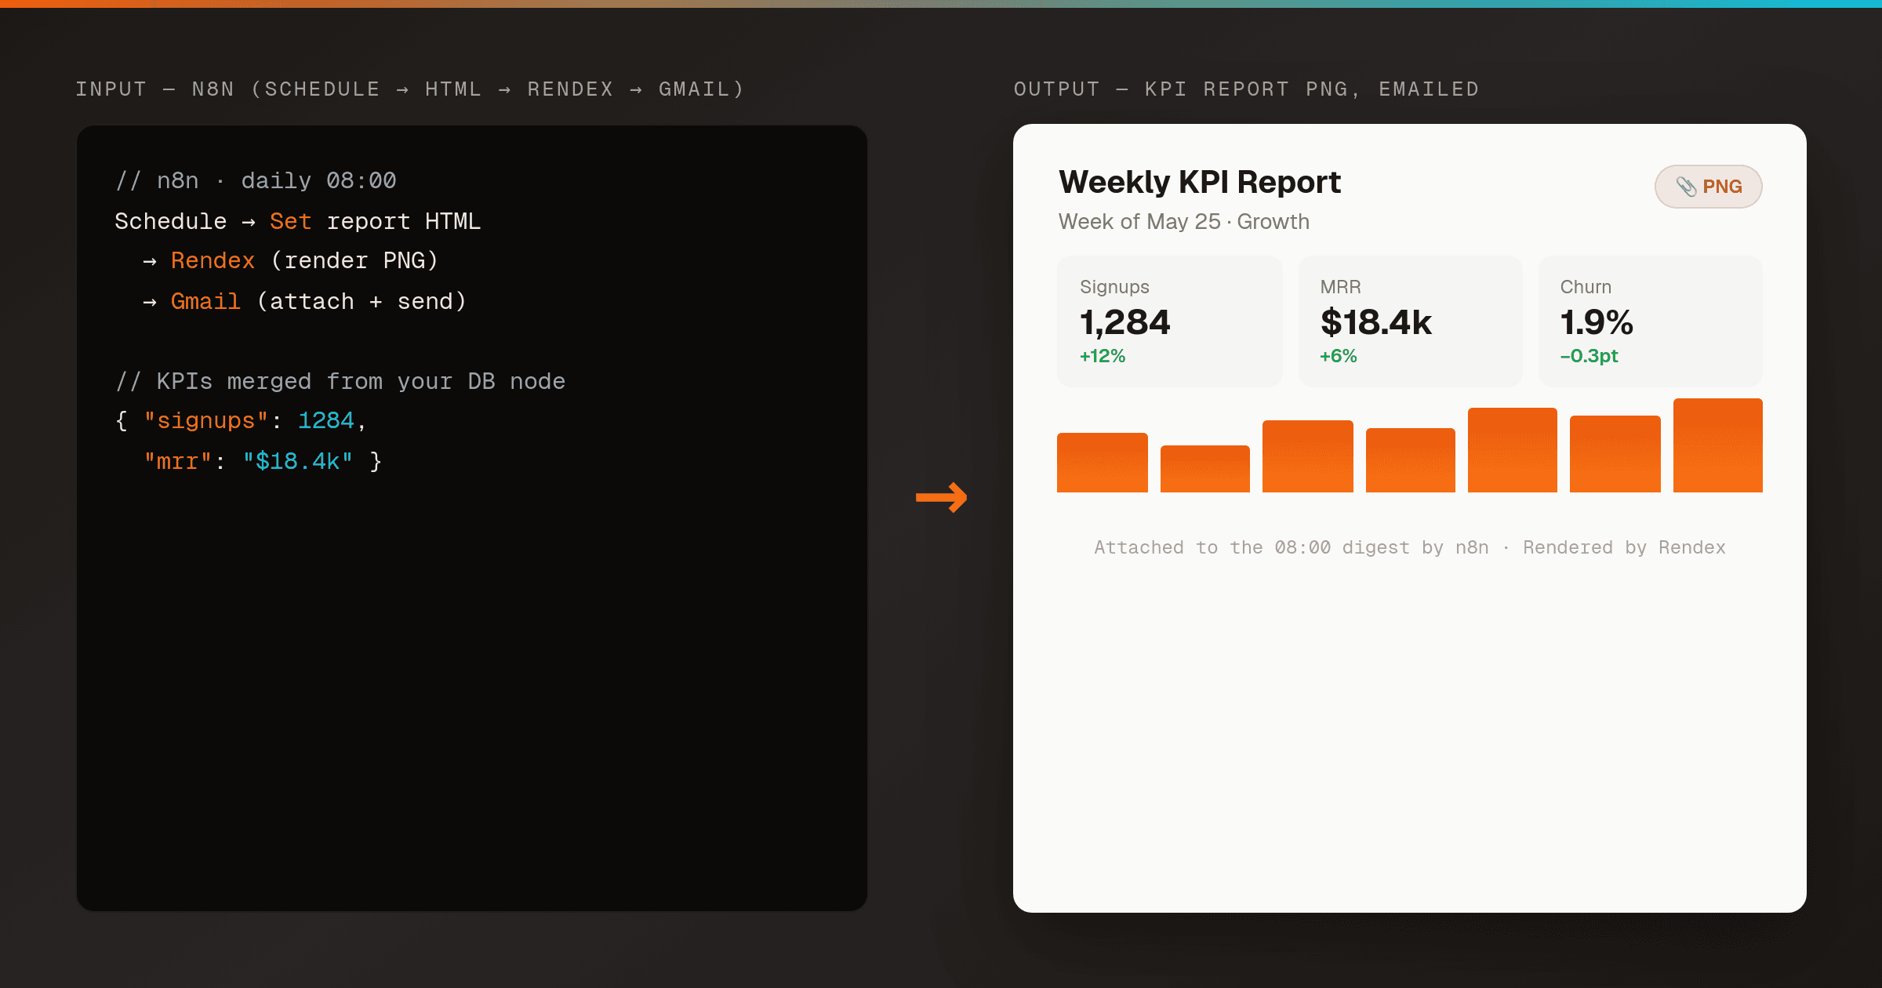The width and height of the screenshot is (1882, 988).
Task: Click the PNG attachment badge
Action: (1708, 187)
